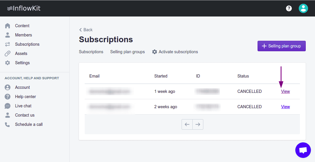Open the user profile avatar
Screen dimensions: 315x162
(x=303, y=8)
